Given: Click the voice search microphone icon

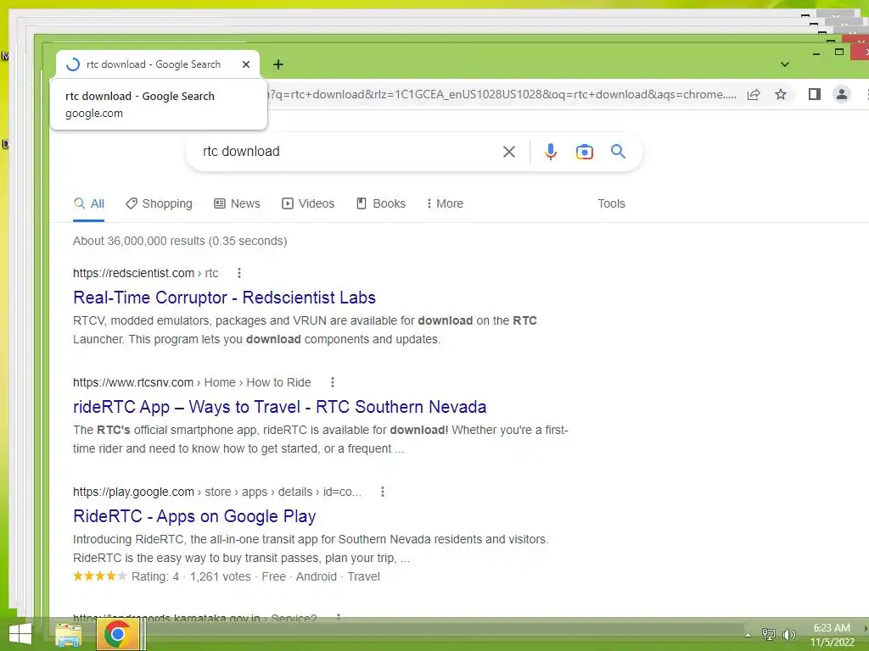Looking at the screenshot, I should point(550,152).
